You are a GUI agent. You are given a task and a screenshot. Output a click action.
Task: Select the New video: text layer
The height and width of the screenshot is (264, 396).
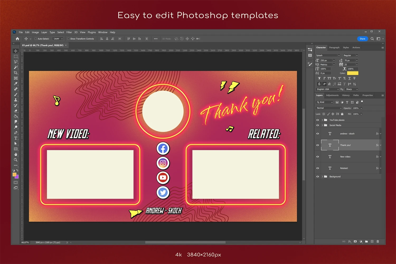point(345,157)
